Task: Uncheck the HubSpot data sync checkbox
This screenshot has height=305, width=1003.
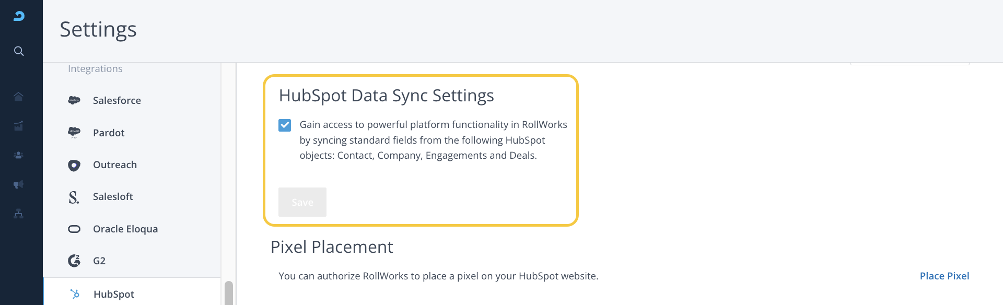Action: 285,125
